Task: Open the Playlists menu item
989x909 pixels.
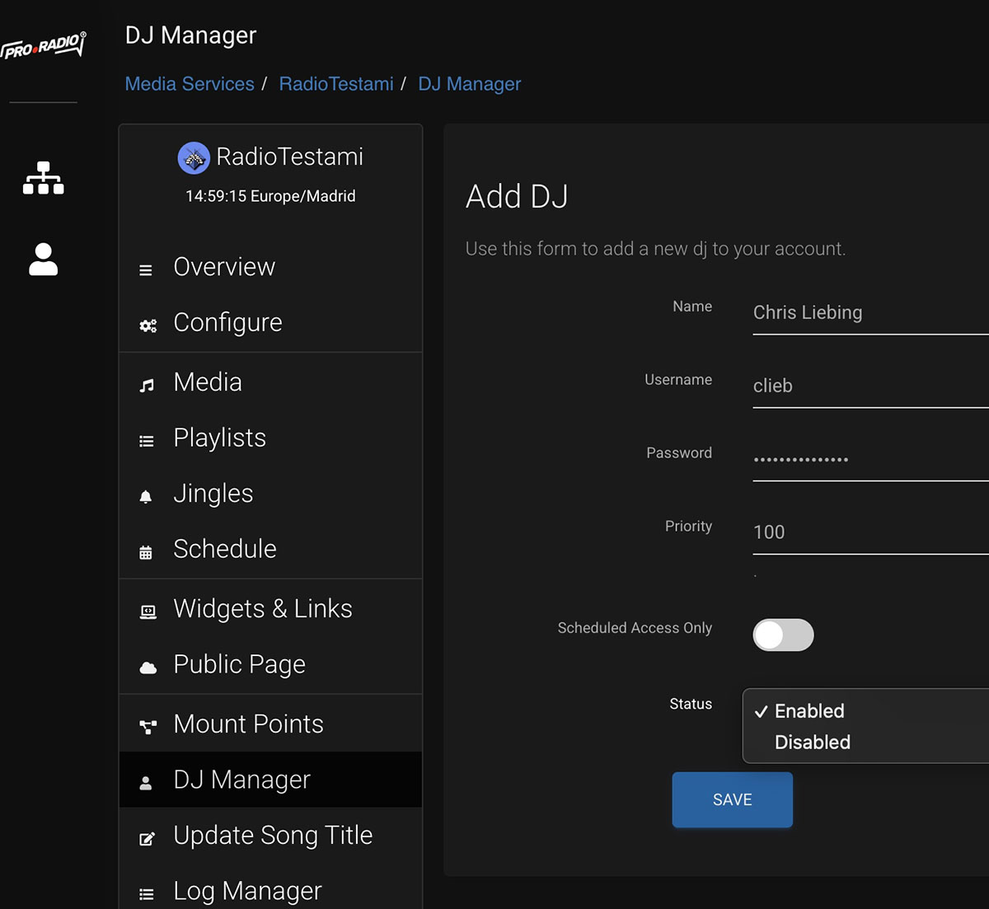Action: point(219,438)
